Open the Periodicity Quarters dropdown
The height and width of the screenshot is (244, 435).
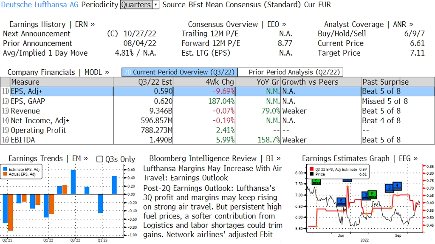(x=139, y=5)
